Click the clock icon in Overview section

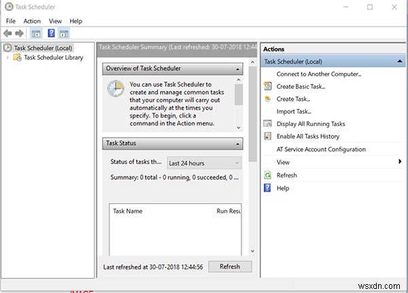[116, 89]
